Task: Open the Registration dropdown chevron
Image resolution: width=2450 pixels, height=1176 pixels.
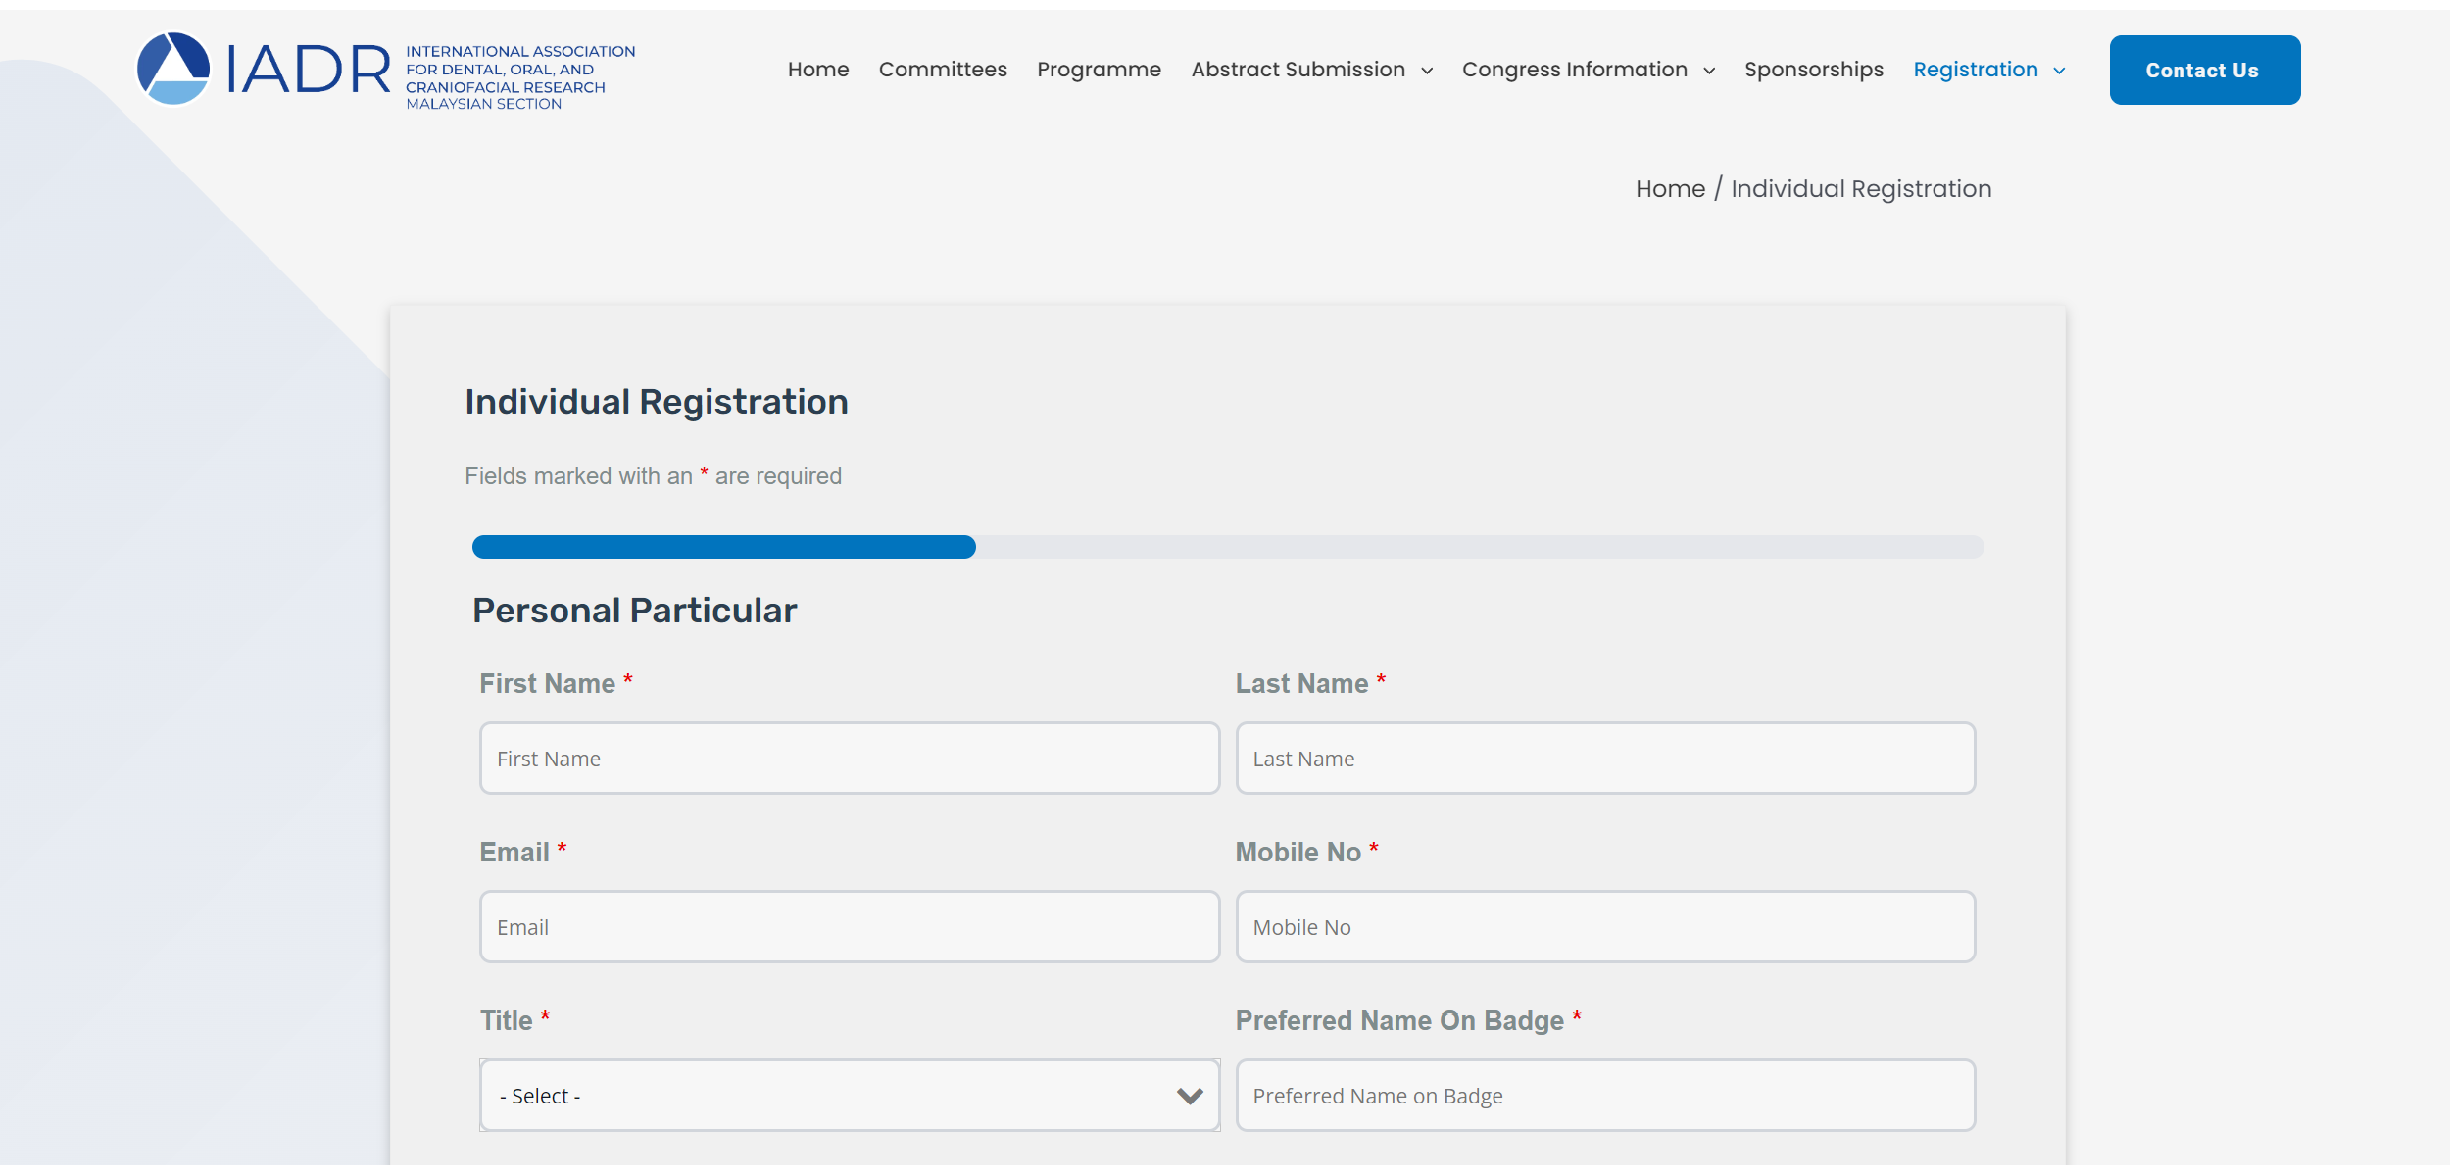Action: [2059, 71]
